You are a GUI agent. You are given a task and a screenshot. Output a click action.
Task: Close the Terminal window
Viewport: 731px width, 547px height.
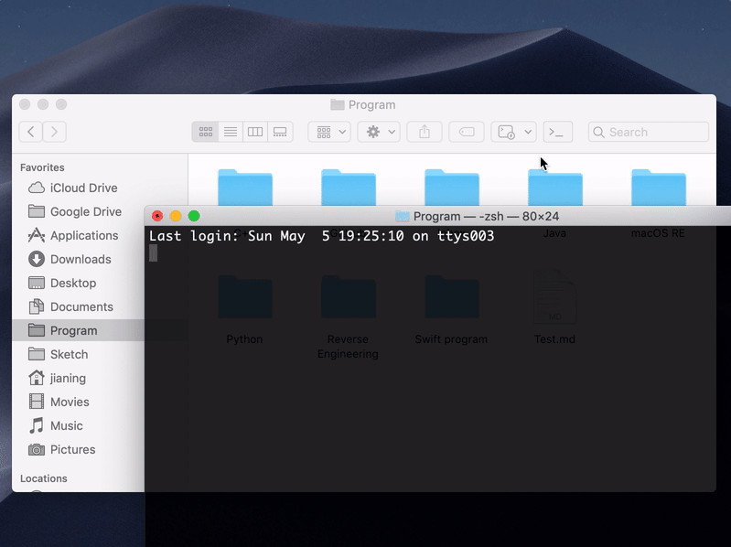[157, 216]
